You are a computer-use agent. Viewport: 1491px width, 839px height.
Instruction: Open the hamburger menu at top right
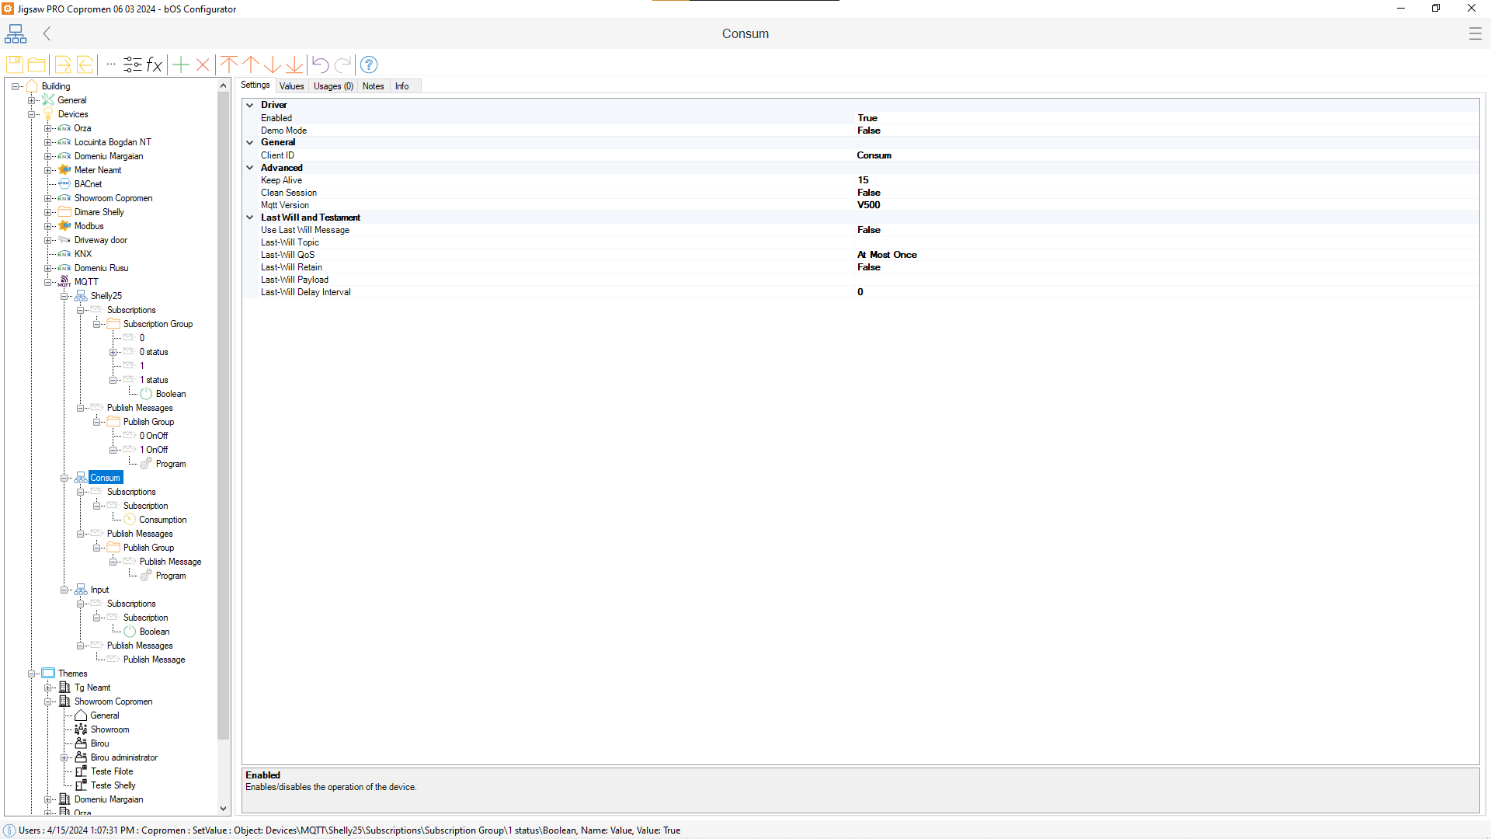1475,33
